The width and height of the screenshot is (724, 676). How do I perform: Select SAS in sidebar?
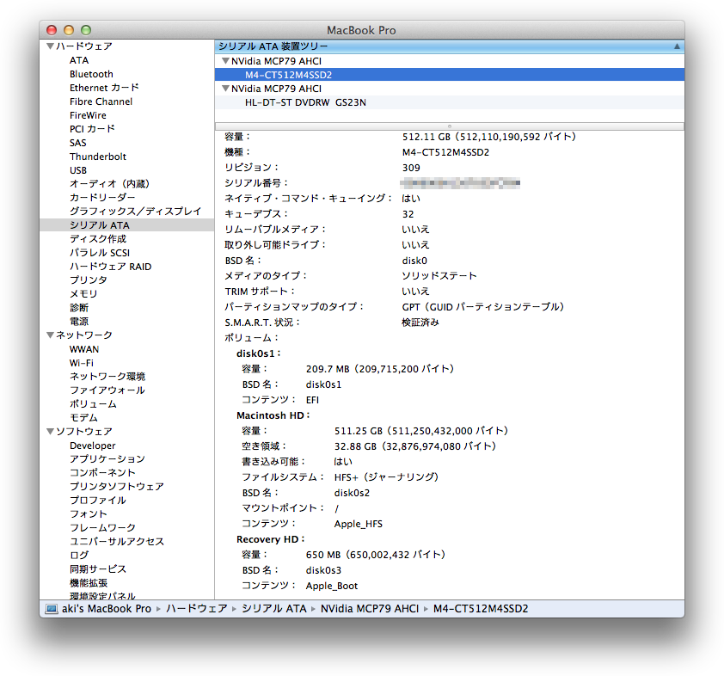[78, 143]
